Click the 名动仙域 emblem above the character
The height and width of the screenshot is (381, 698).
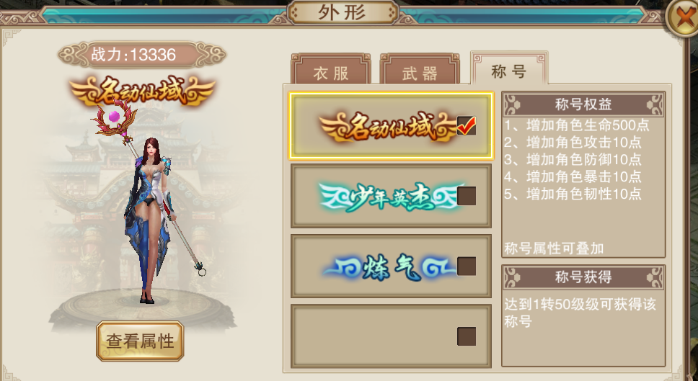pyautogui.click(x=141, y=92)
